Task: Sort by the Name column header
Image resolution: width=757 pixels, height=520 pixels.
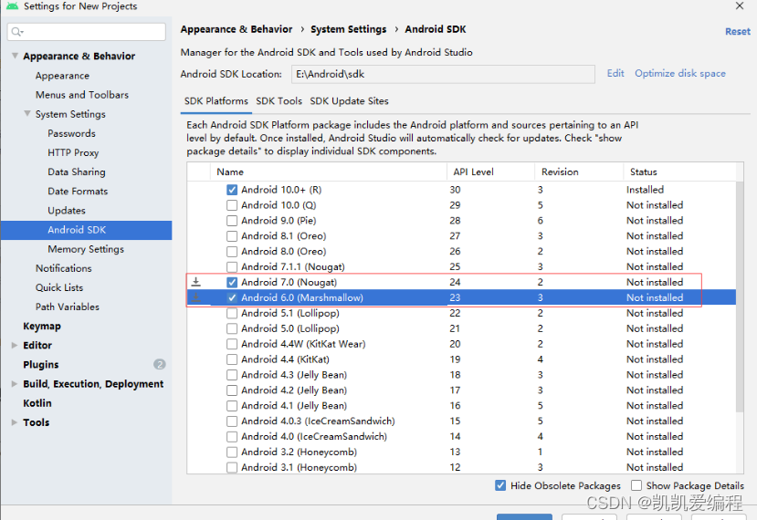Action: [x=329, y=172]
